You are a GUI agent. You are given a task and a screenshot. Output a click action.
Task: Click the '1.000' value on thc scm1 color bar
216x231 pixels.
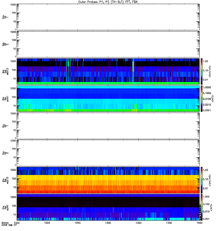206,197
